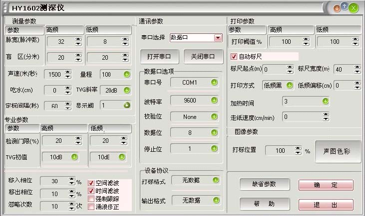Screen dimensions: 365x216
Task: Open the 串口号 COM1 dropdown
Action: pyautogui.click(x=214, y=82)
